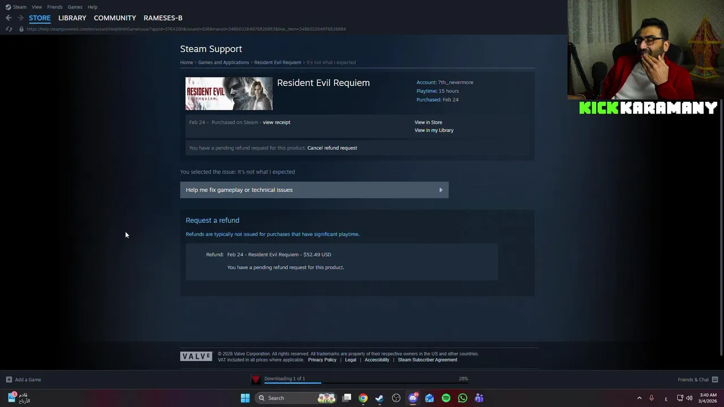Open Steam from the taskbar
This screenshot has height=407, width=724.
click(x=380, y=398)
